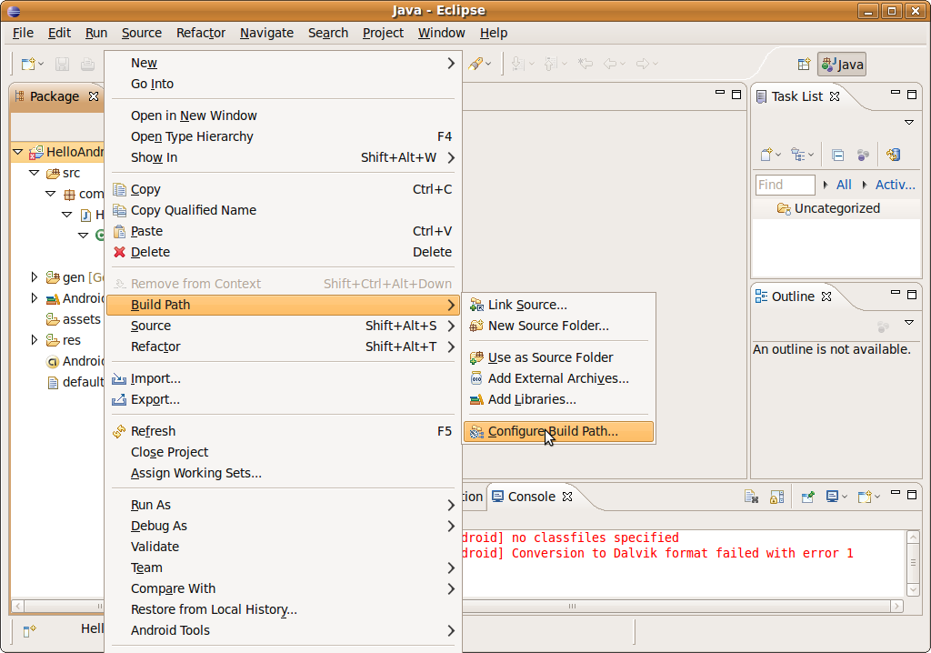
Task: Open the New submenu in context menu
Action: point(284,63)
